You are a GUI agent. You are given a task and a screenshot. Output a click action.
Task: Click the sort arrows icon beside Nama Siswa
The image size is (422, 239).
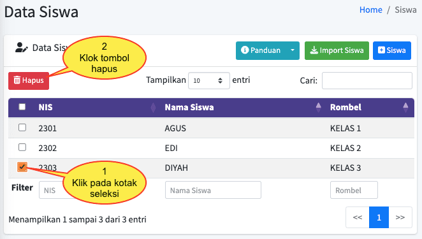[318, 107]
